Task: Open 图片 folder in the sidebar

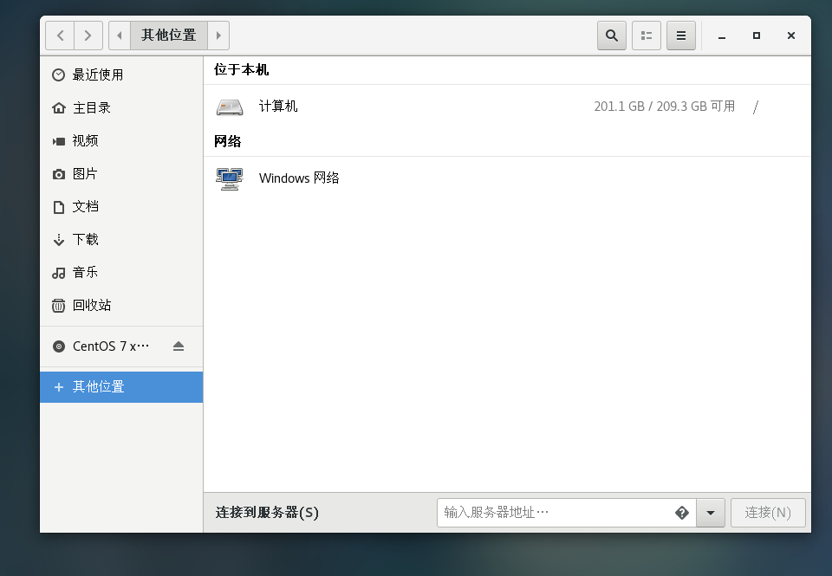Action: (x=121, y=173)
